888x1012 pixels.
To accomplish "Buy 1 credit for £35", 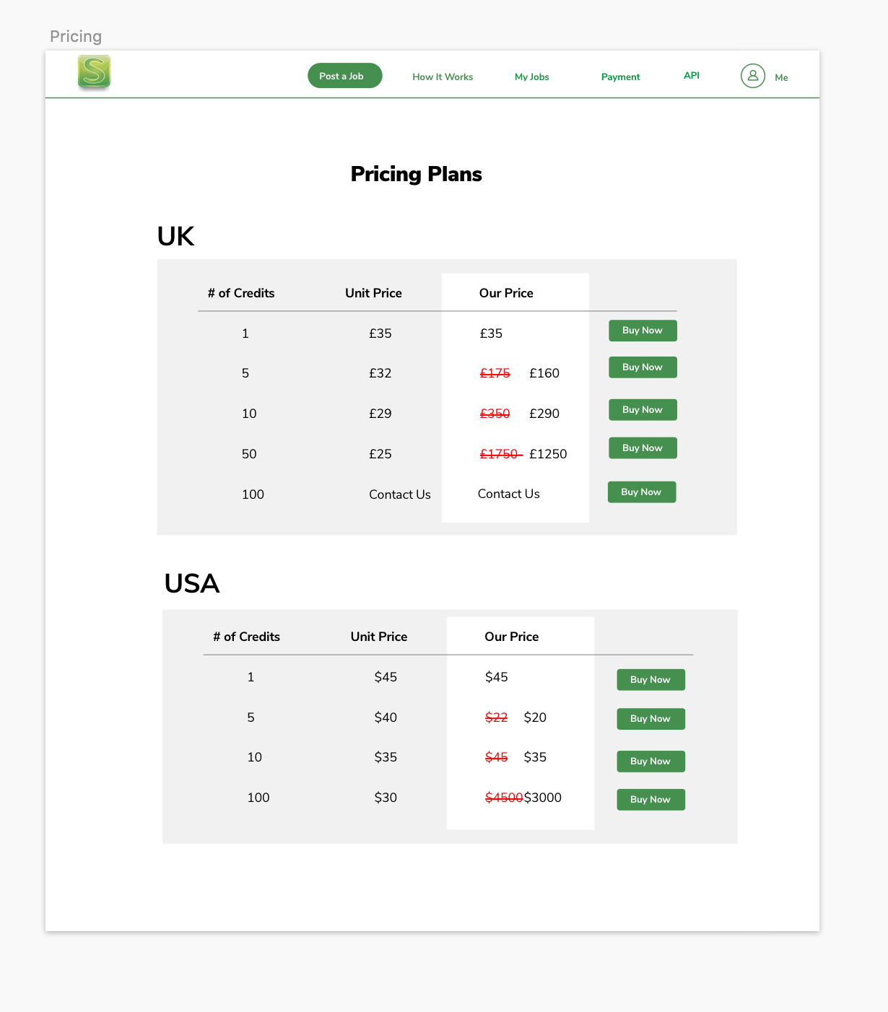I will [x=643, y=331].
